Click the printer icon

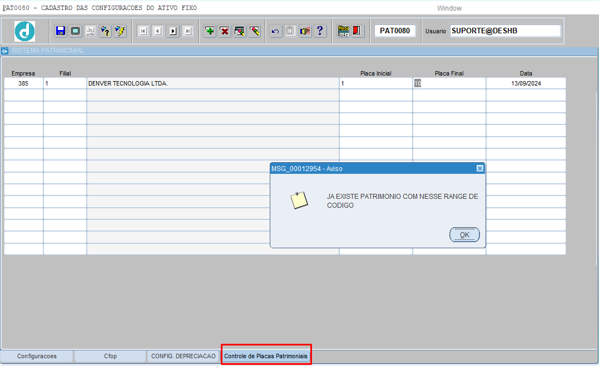90,31
